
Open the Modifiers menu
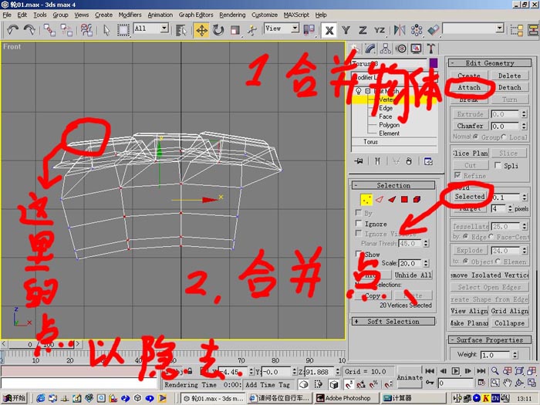130,15
